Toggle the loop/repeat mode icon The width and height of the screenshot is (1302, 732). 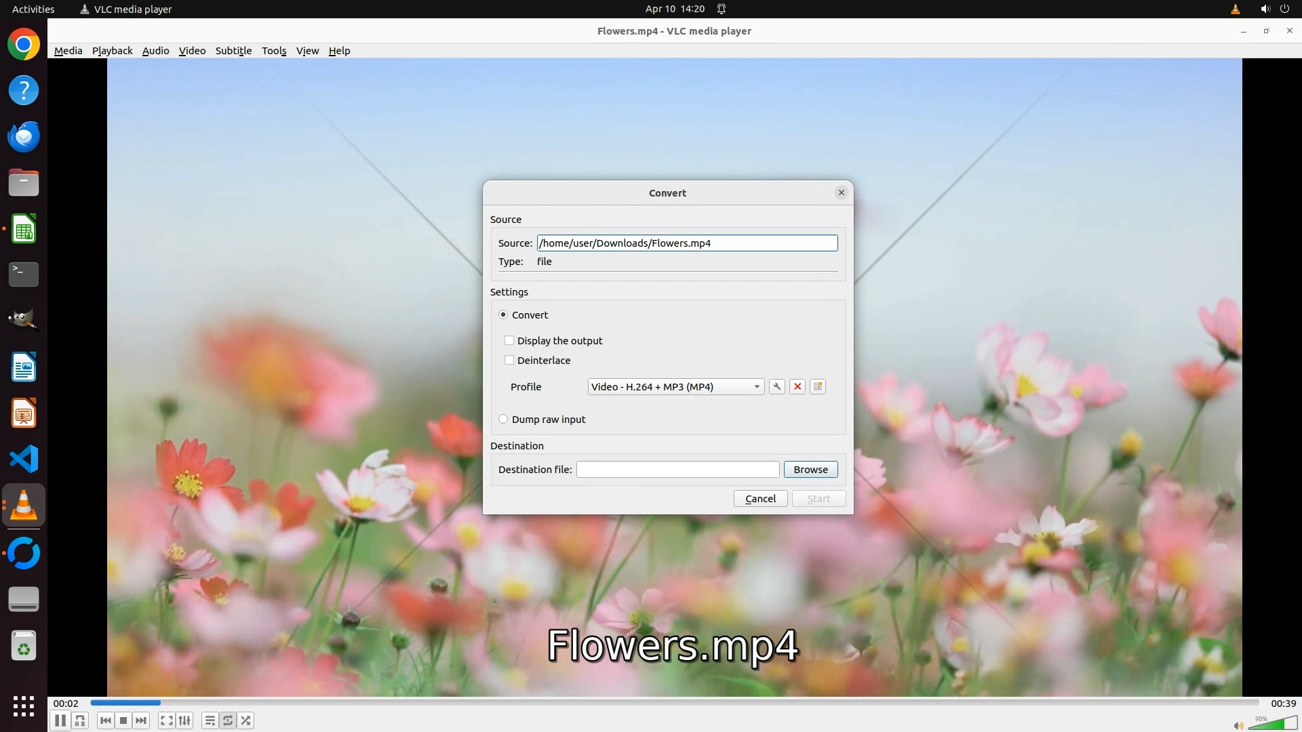tap(228, 720)
